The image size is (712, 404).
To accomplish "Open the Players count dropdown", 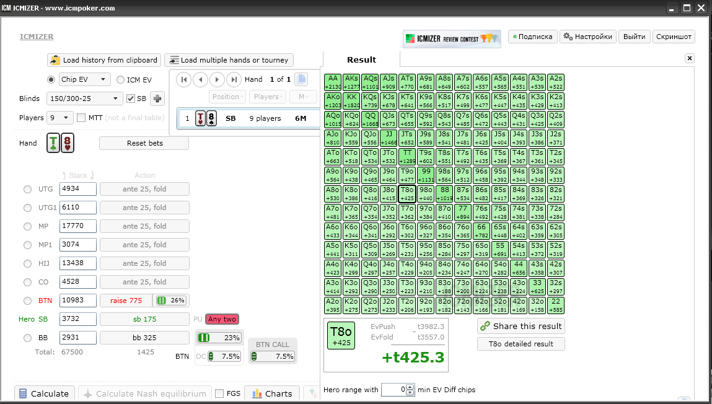I will 60,118.
